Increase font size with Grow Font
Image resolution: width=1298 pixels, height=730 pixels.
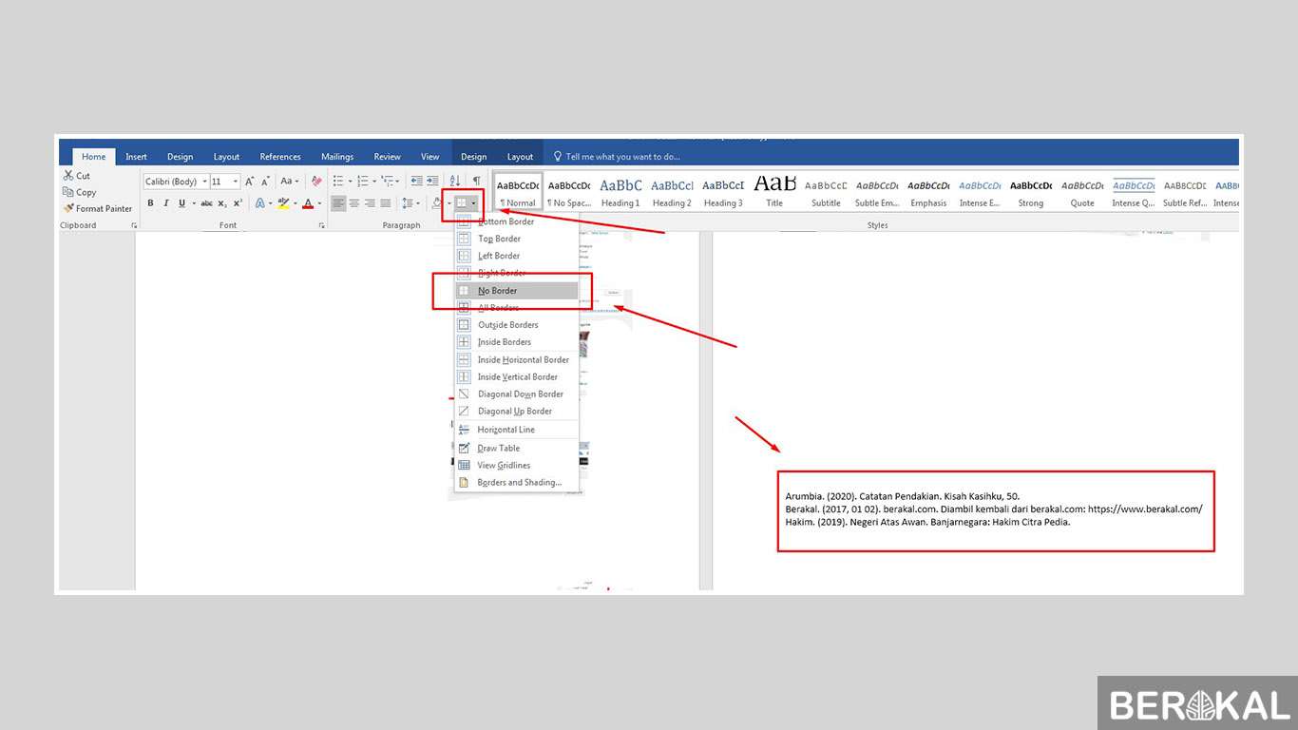250,181
